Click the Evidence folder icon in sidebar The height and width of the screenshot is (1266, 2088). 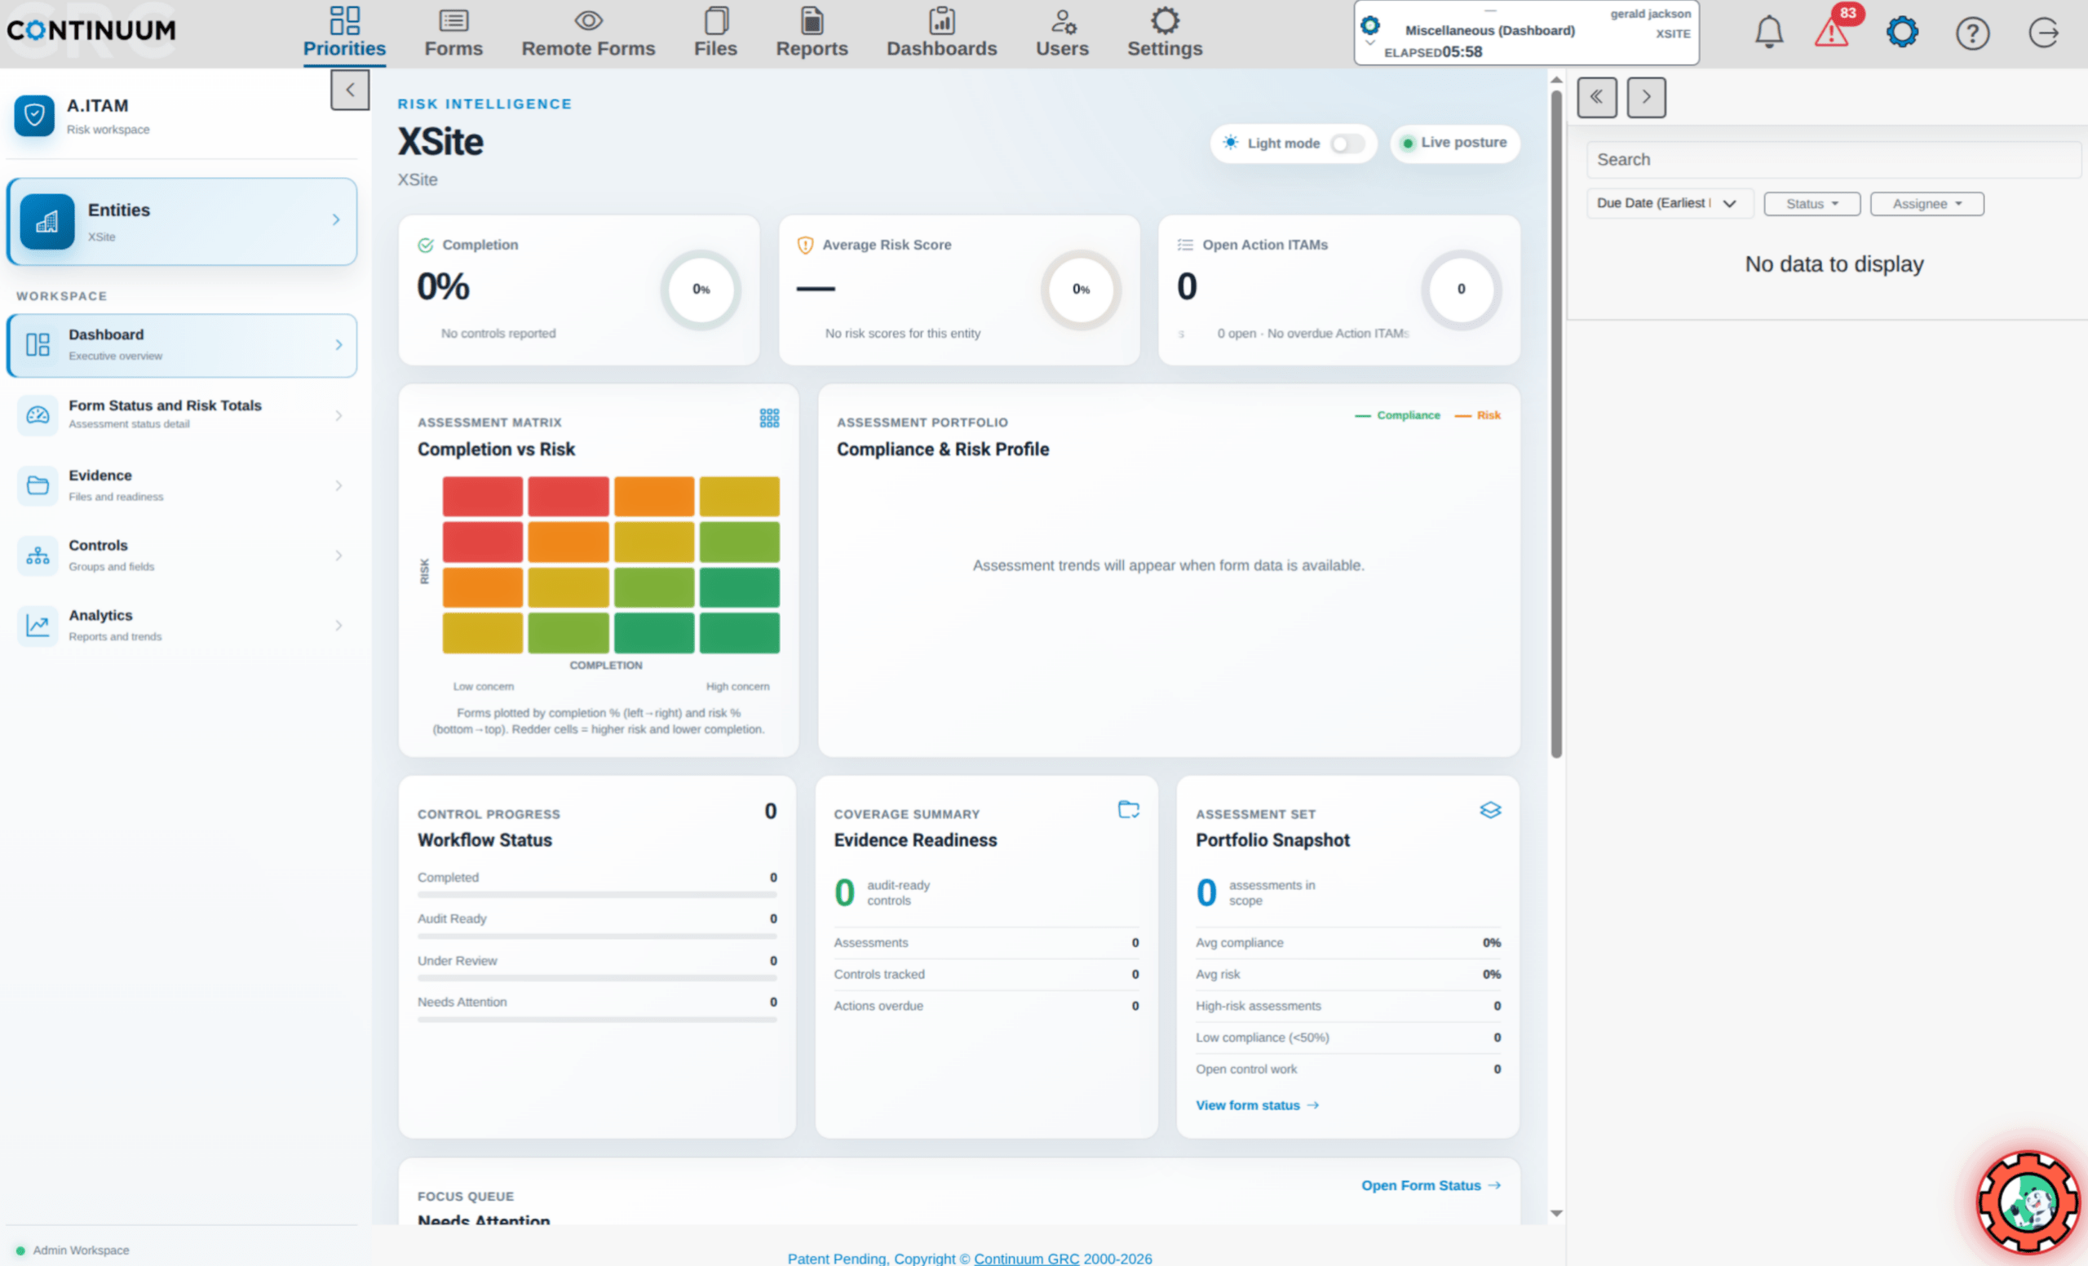(38, 485)
